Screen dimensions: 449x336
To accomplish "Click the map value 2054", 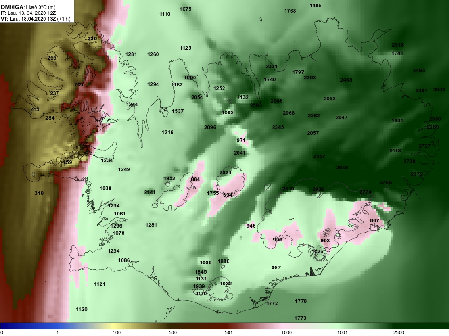I will (x=197, y=97).
